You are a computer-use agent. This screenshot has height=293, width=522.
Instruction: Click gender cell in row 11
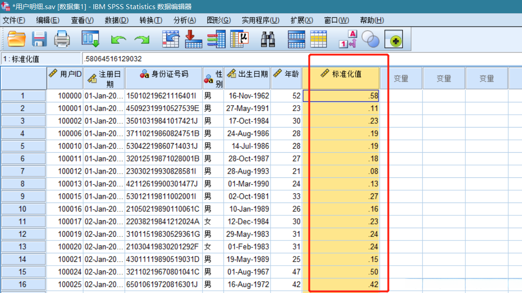pos(213,221)
